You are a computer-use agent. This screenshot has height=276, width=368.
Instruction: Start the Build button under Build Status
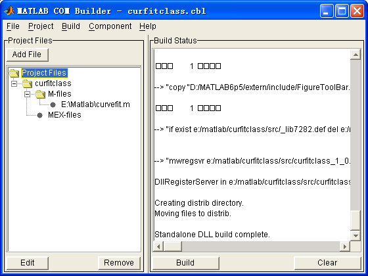[x=185, y=263]
